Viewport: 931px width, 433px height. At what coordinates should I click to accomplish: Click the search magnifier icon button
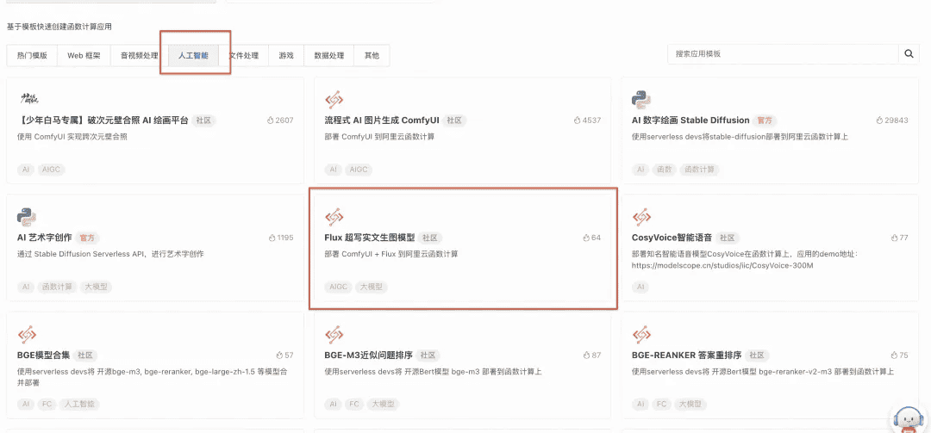tap(909, 54)
